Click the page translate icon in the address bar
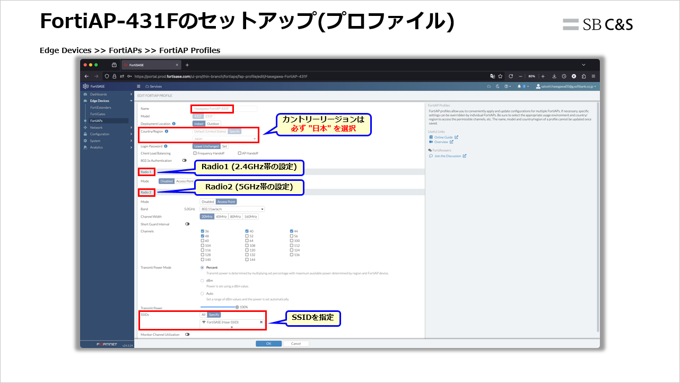This screenshot has height=383, width=680. pos(492,76)
